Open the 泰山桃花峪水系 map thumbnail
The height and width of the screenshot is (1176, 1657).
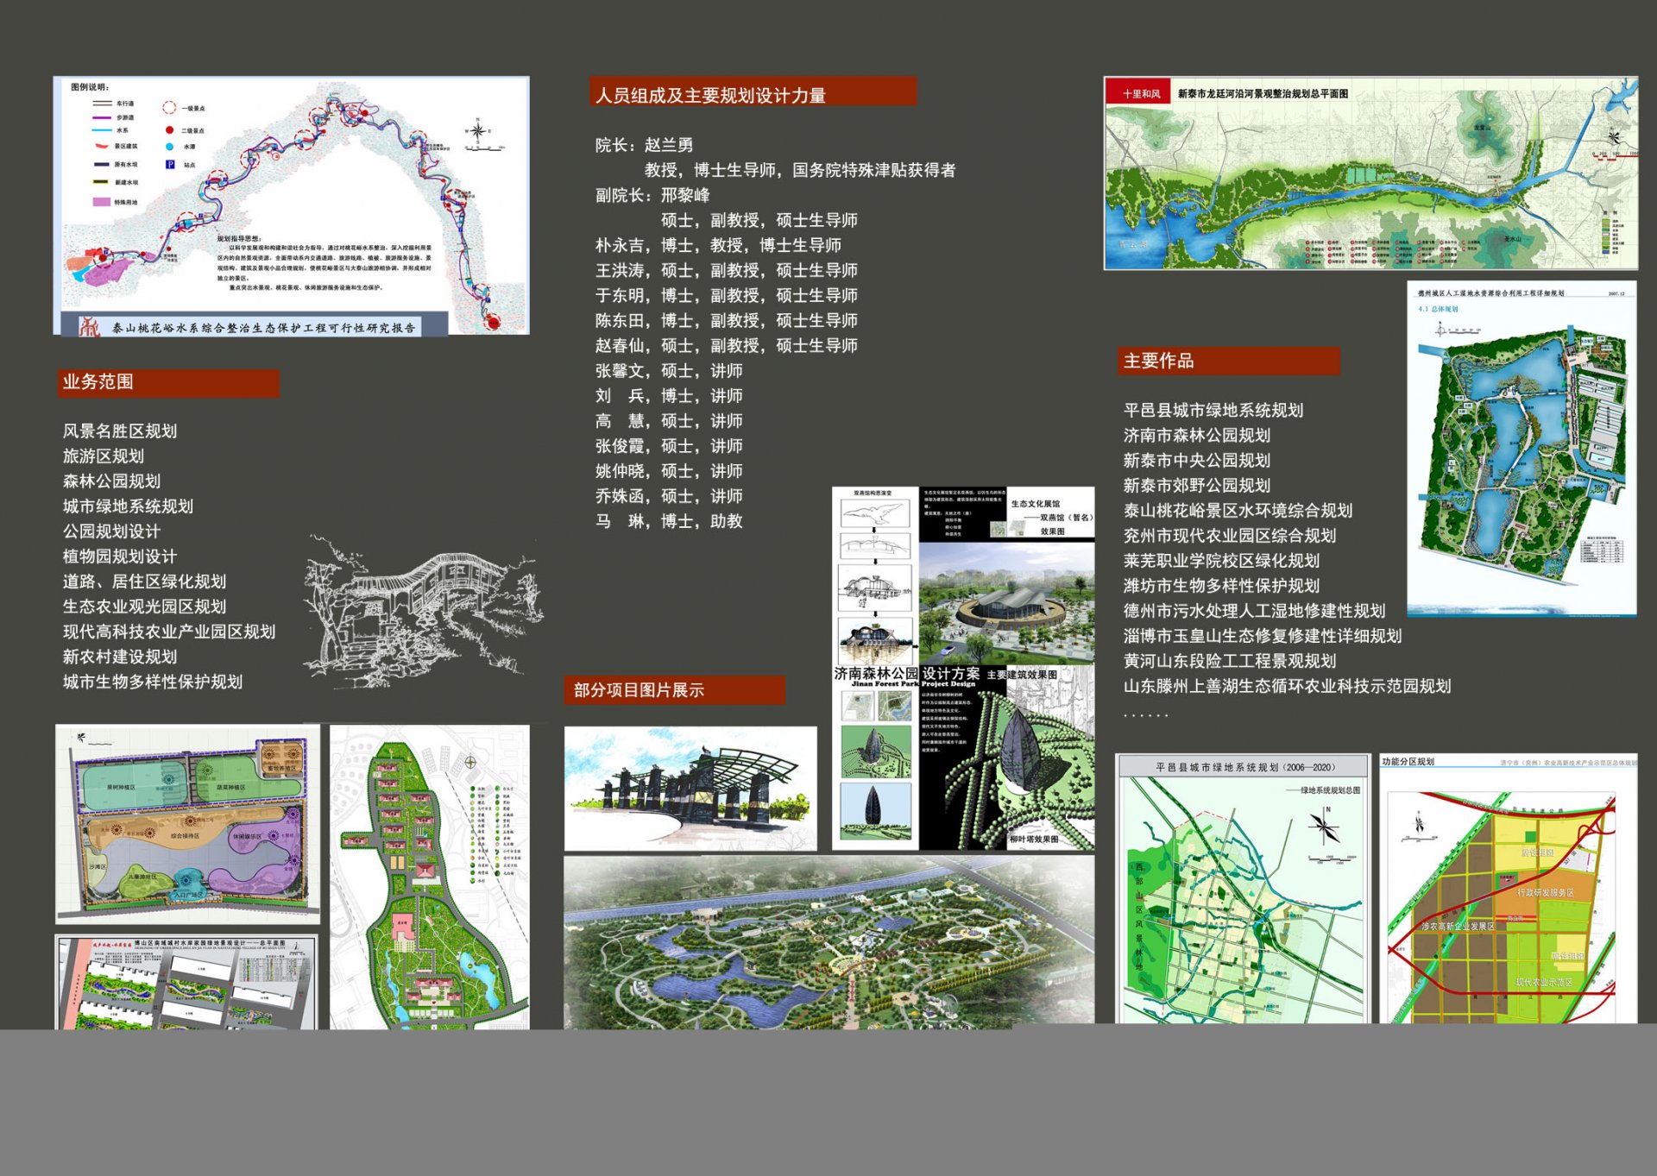[x=292, y=205]
